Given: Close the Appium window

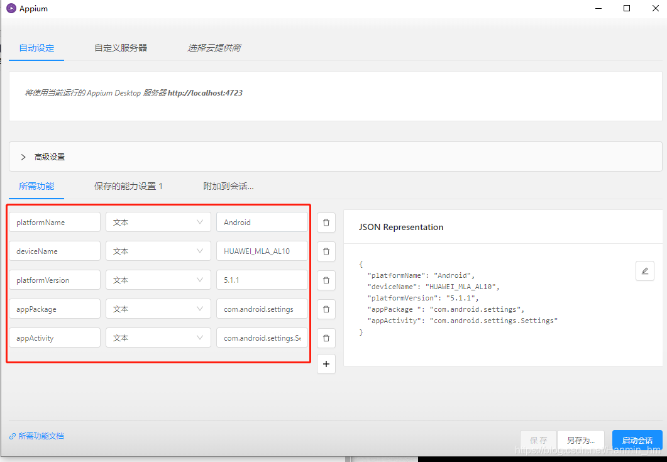Looking at the screenshot, I should coord(656,9).
